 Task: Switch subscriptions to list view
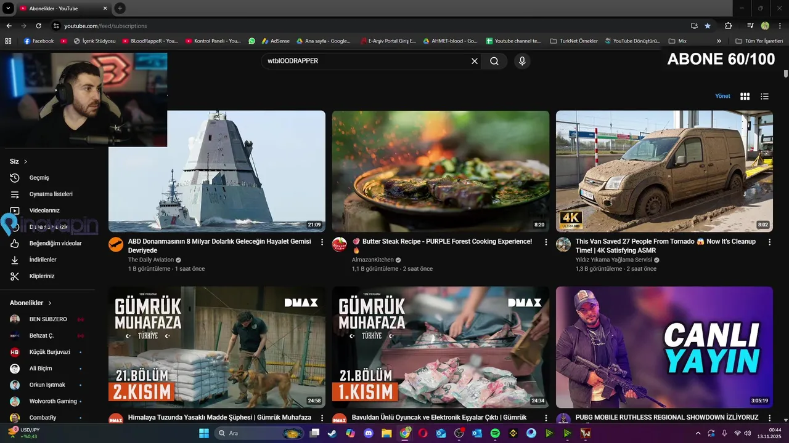[x=764, y=96]
